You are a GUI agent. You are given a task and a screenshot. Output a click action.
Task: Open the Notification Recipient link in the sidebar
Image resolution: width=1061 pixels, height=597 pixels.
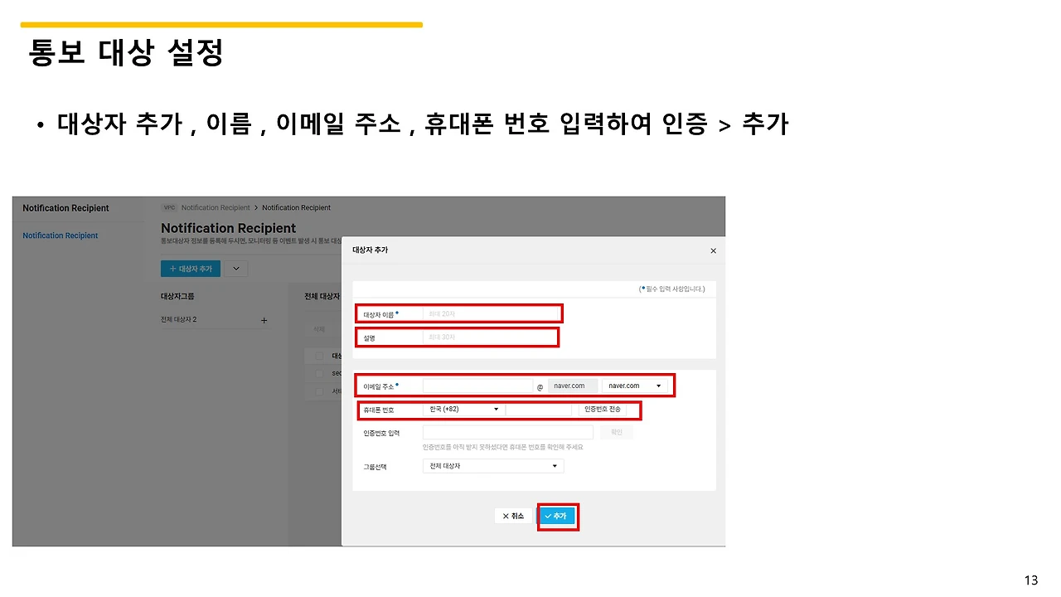(x=60, y=235)
